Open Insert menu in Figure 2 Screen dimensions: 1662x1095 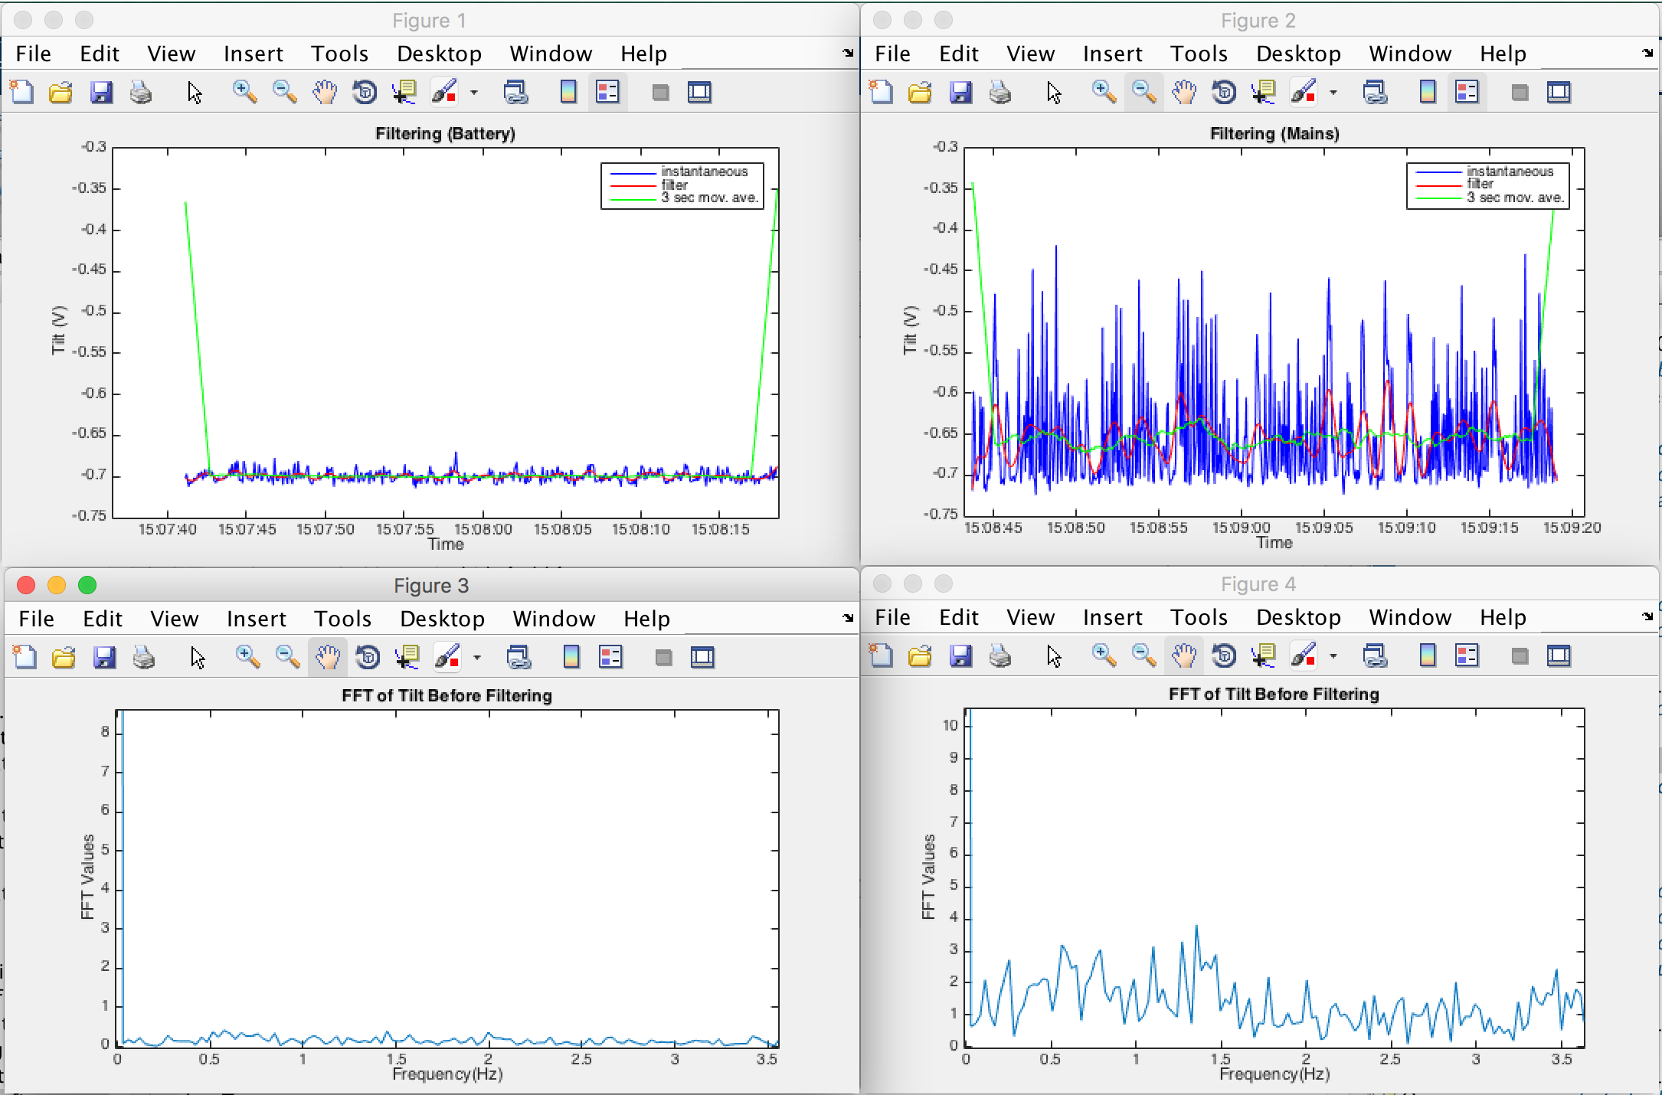1112,54
